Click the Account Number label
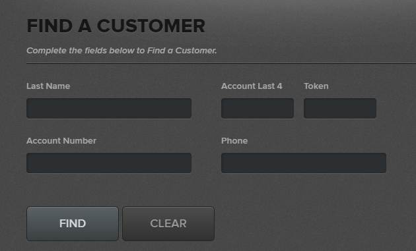The image size is (416, 251). 61,141
